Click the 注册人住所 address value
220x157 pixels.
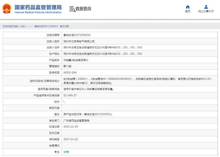tap(103, 47)
